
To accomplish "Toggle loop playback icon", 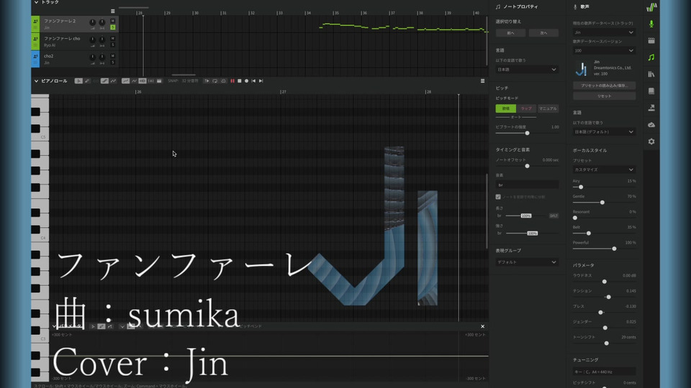I will pos(214,81).
